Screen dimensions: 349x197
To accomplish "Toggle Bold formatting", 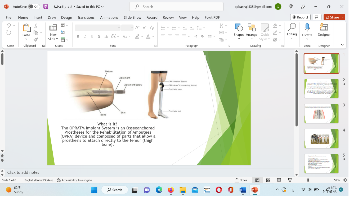I will coord(78,36).
